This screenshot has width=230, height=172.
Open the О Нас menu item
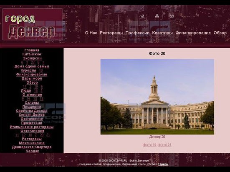point(91,33)
